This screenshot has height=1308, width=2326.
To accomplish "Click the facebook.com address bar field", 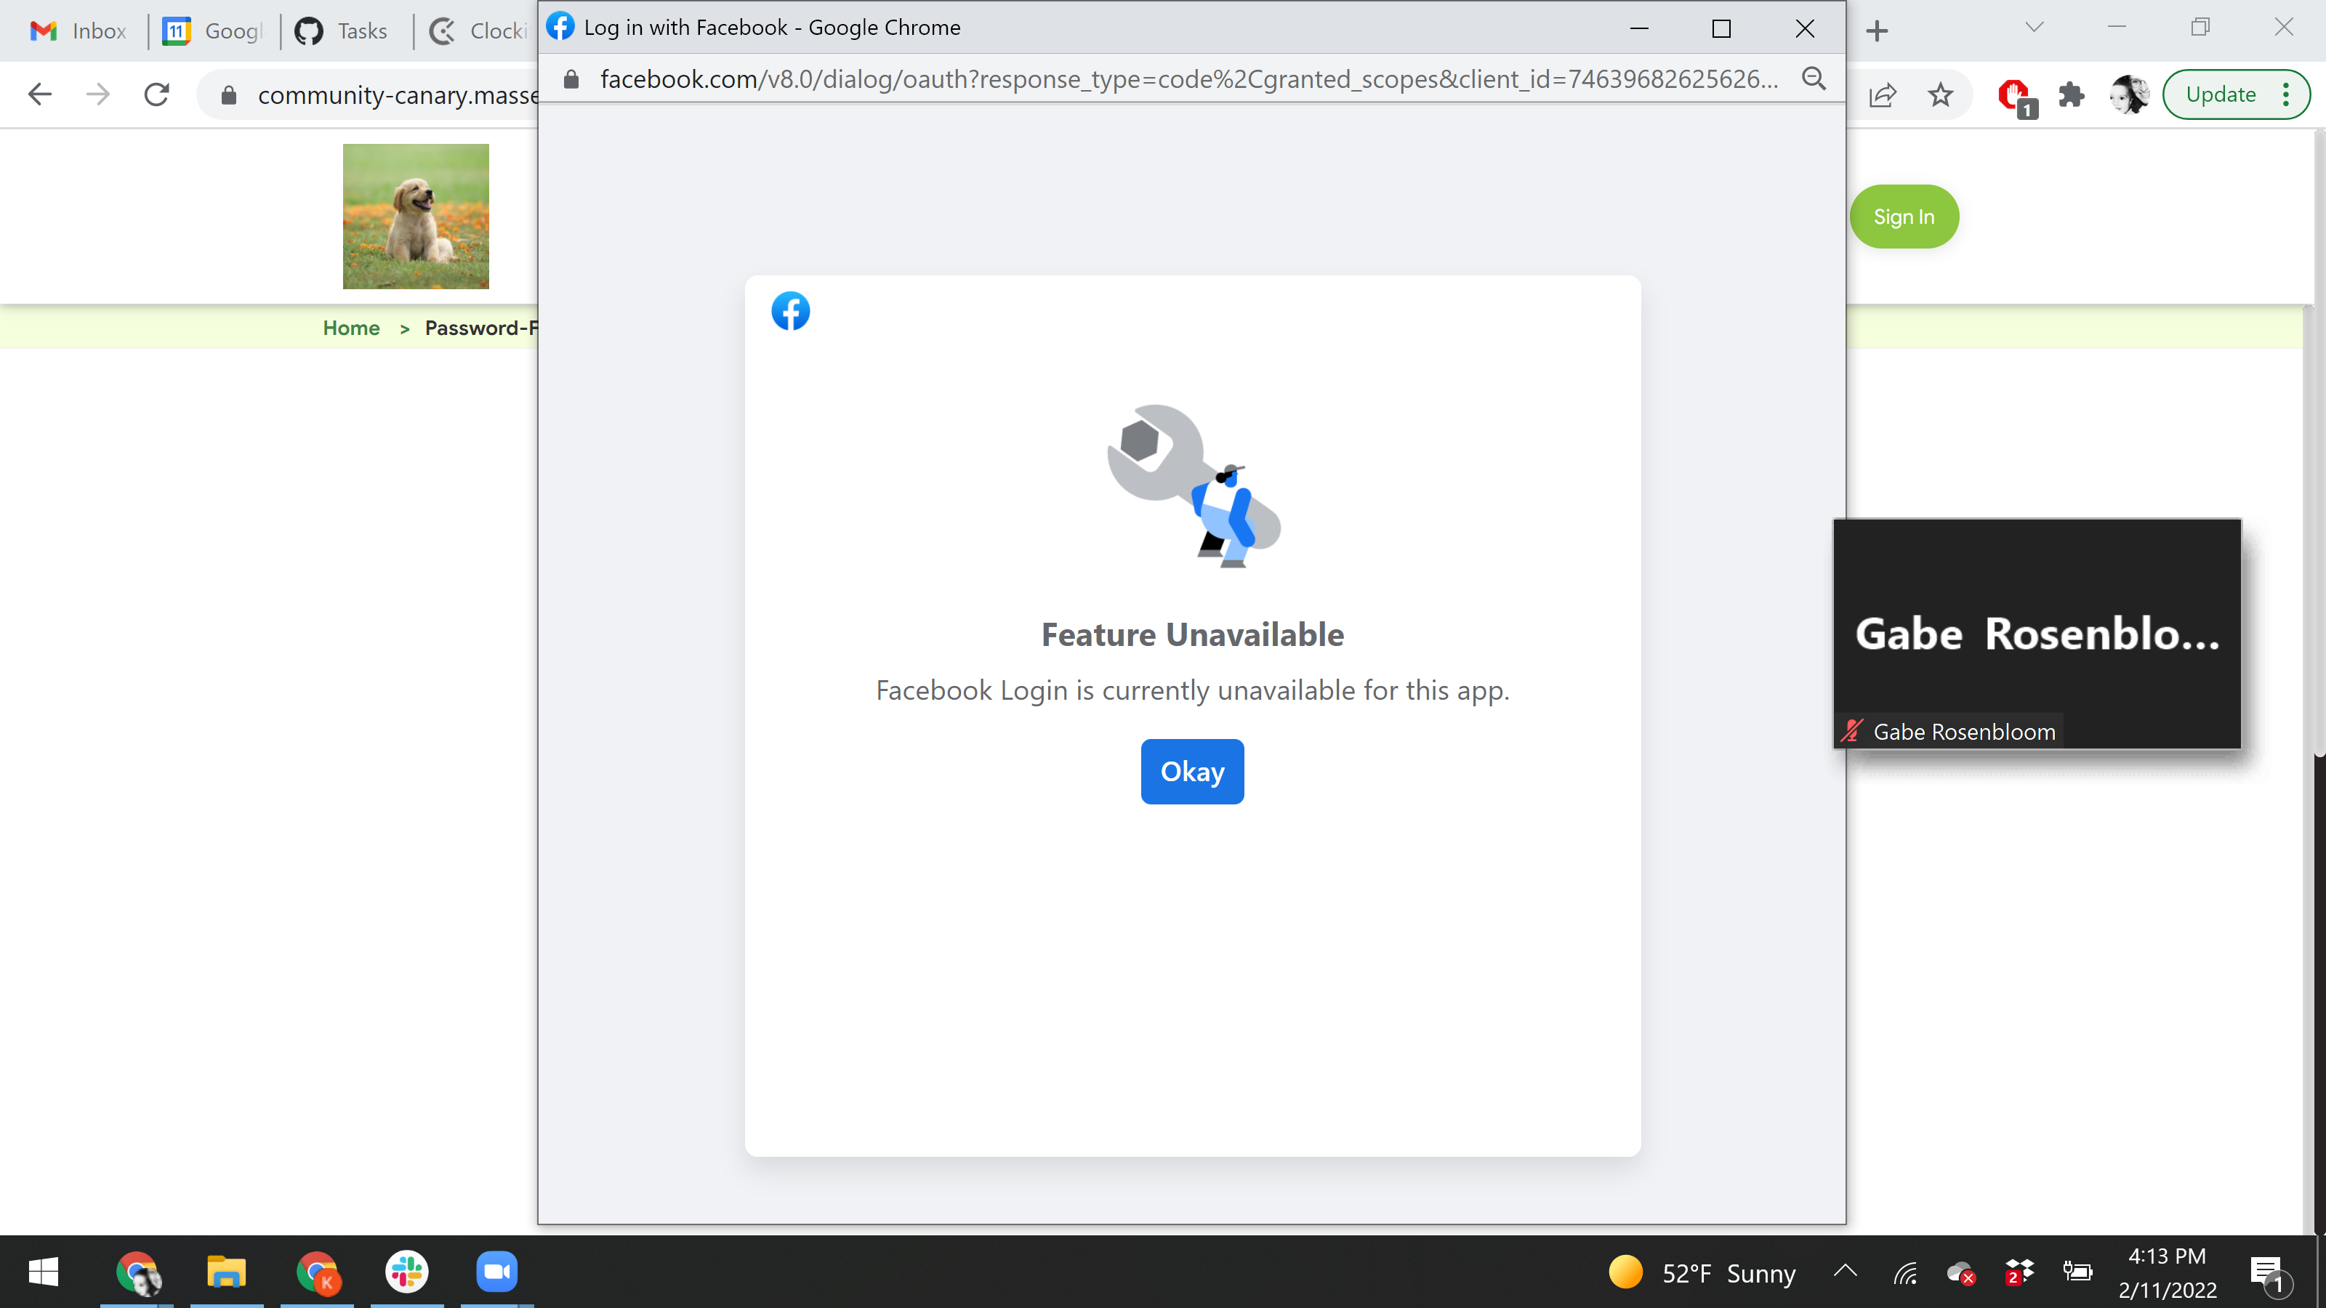I will tap(1174, 78).
